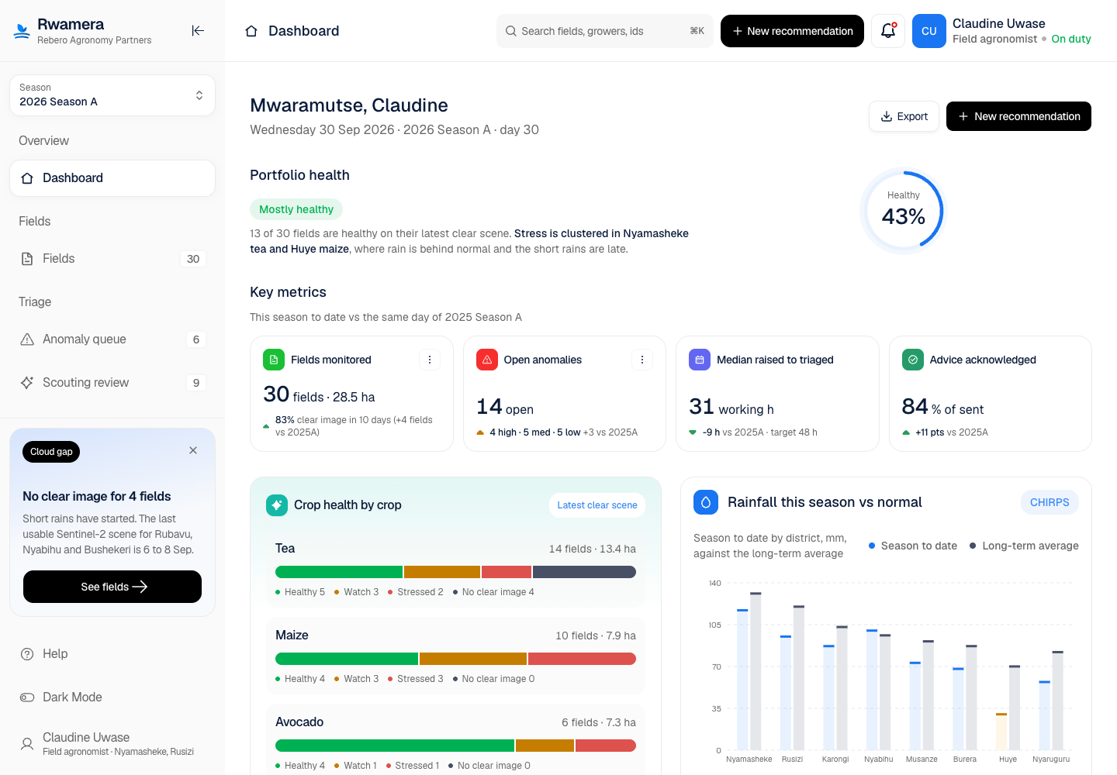Open the Fields monitored options menu
Viewport: 1117px width, 775px height.
(430, 360)
